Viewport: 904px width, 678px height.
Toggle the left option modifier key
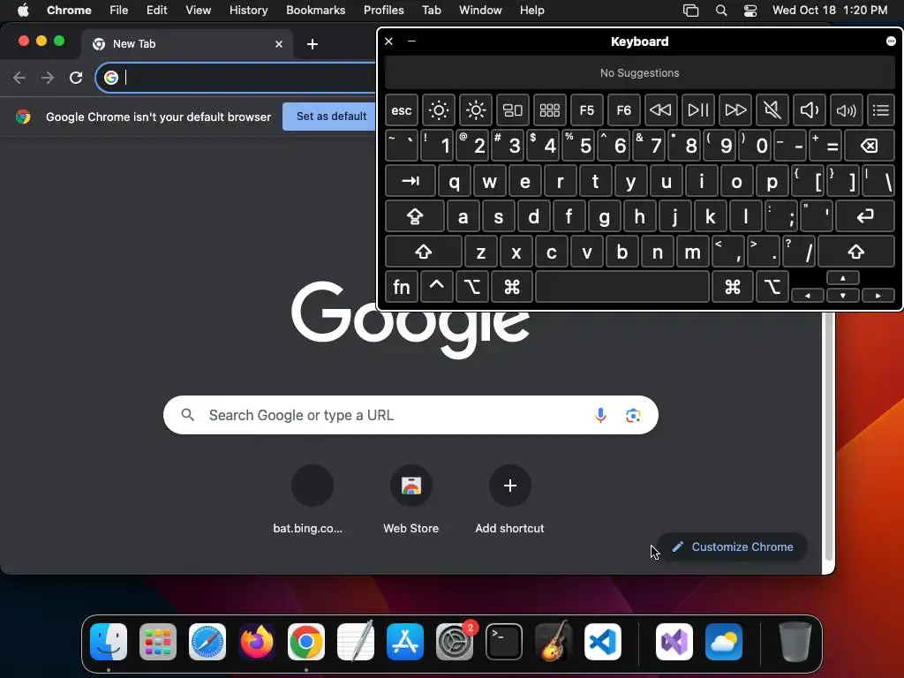472,287
